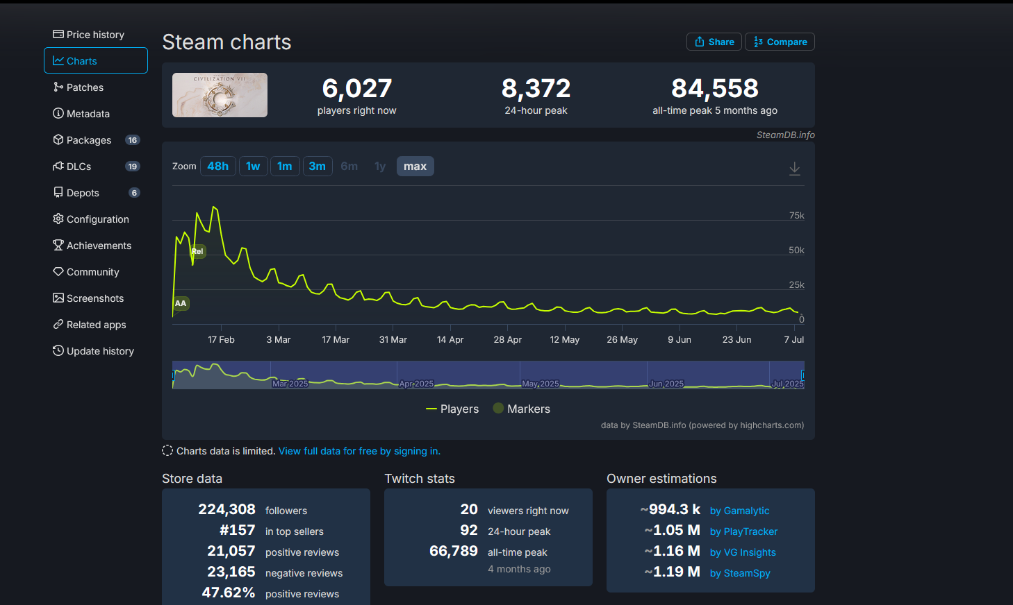Click the Screenshots image icon
Screen dimensions: 1013x605
click(x=58, y=298)
